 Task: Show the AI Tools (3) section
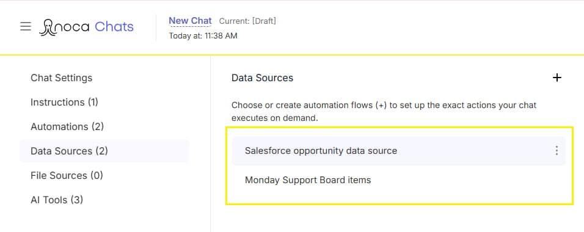[x=57, y=200]
